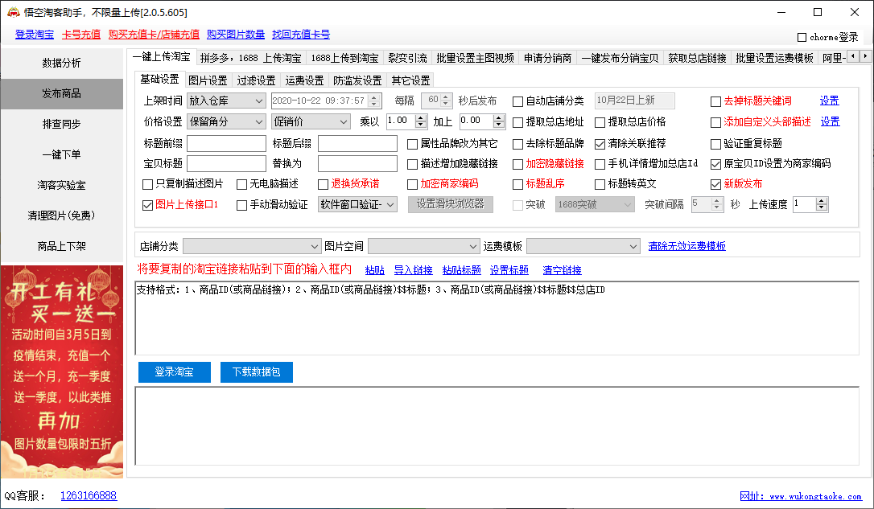The image size is (874, 509).
Task: Decrease the 加上 value with down arrow
Action: click(x=499, y=125)
